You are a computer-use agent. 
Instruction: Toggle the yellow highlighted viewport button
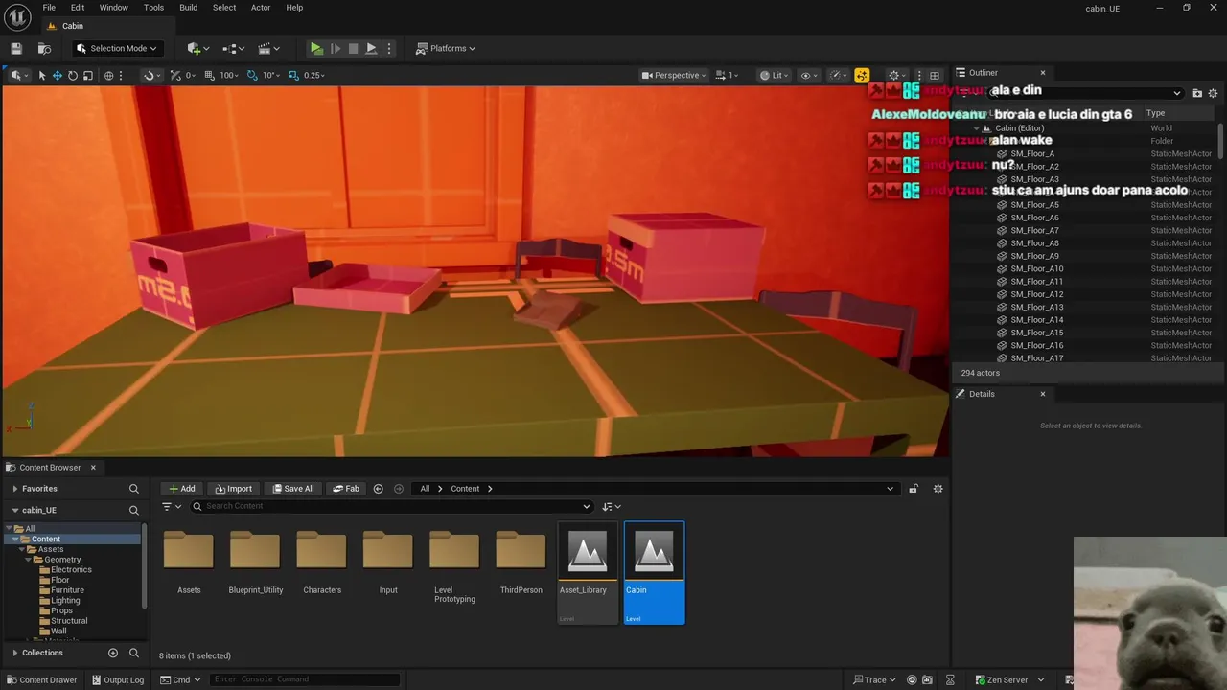(862, 75)
